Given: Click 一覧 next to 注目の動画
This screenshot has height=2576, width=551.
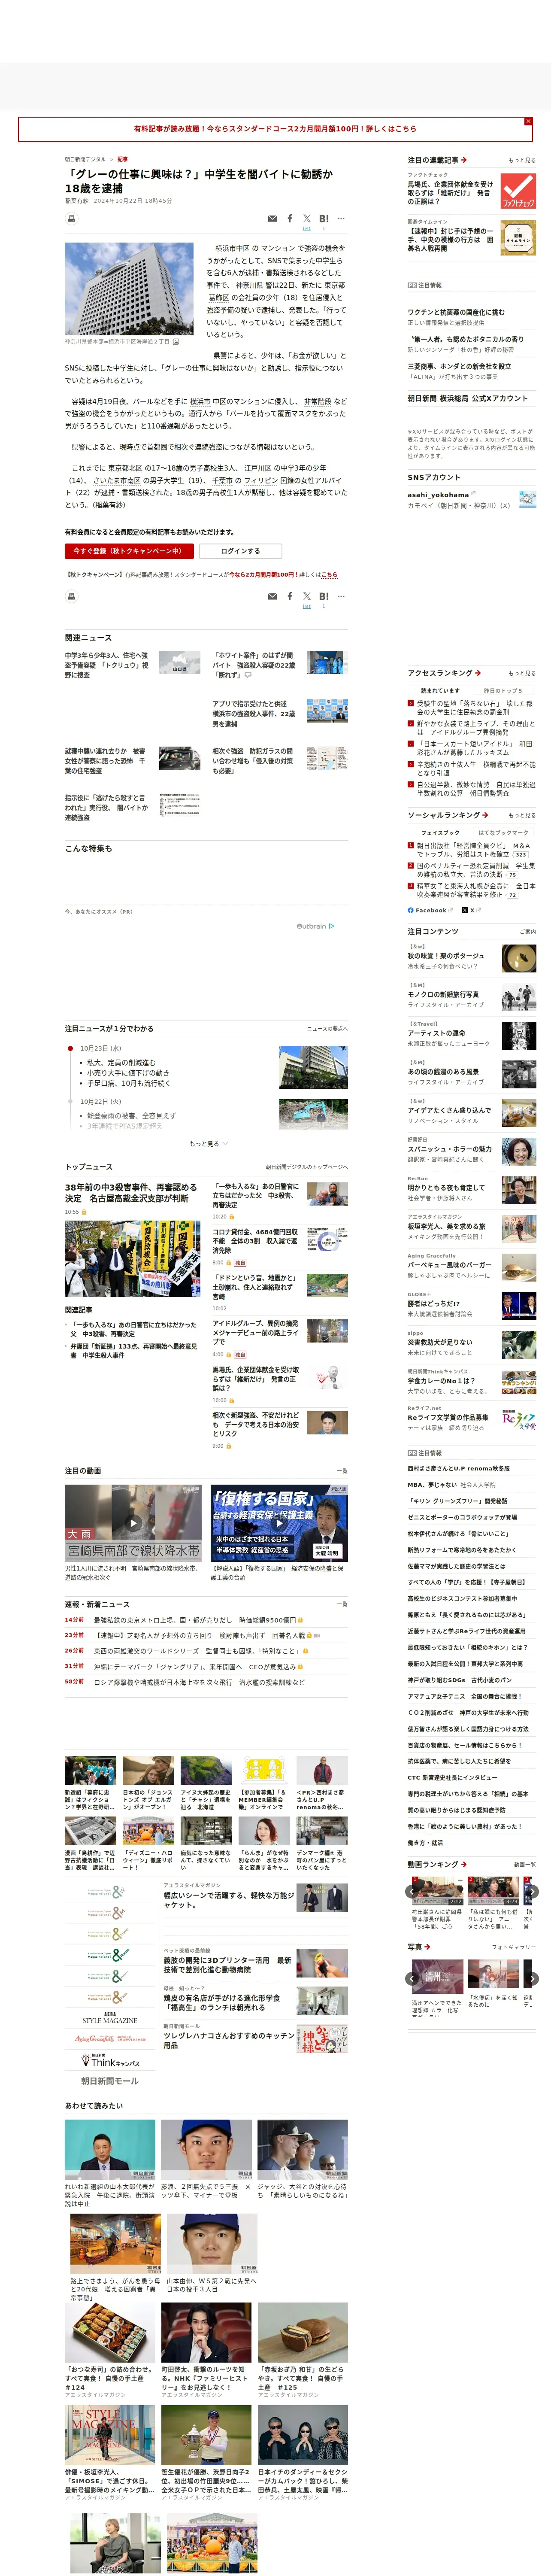Looking at the screenshot, I should coord(342,1471).
